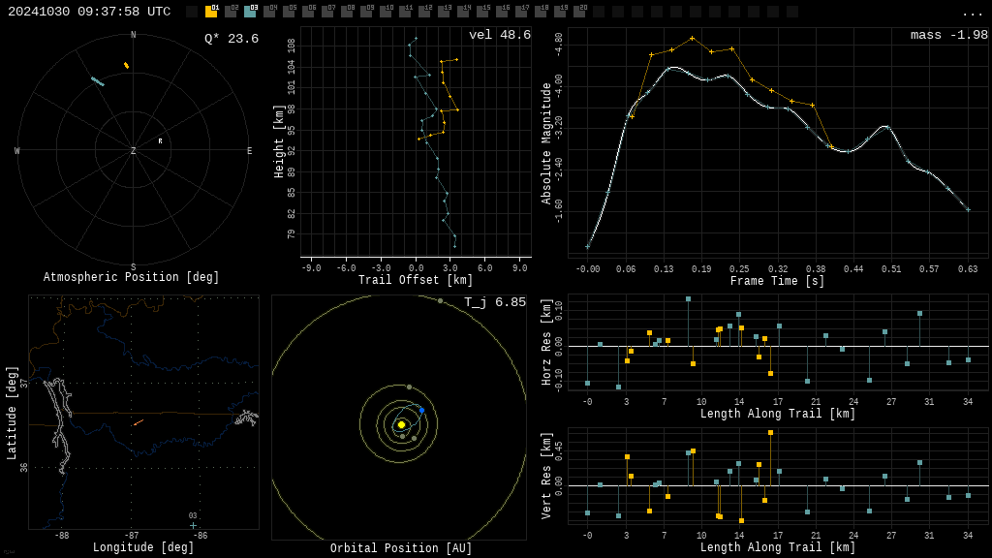Click the timestamp 20241030 09:37:58 UTC
The height and width of the screenshot is (558, 992).
(x=89, y=12)
